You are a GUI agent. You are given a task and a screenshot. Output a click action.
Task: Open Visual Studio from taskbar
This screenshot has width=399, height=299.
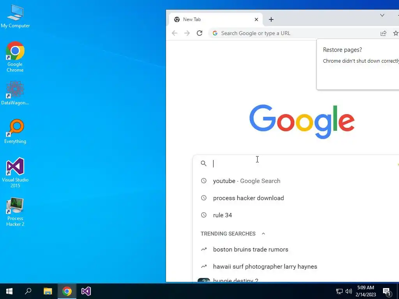point(86,291)
